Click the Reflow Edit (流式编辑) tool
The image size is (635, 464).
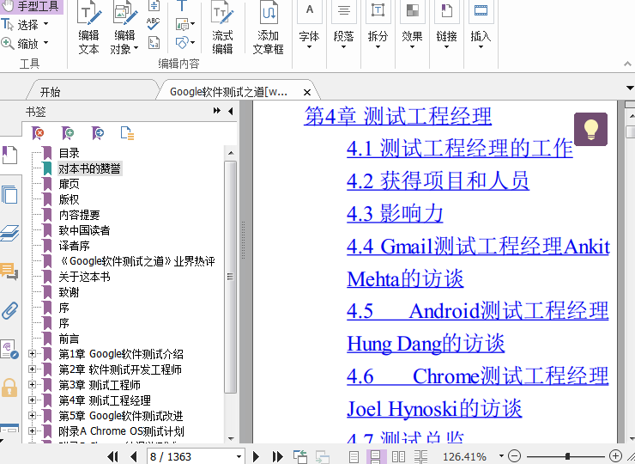tap(222, 27)
